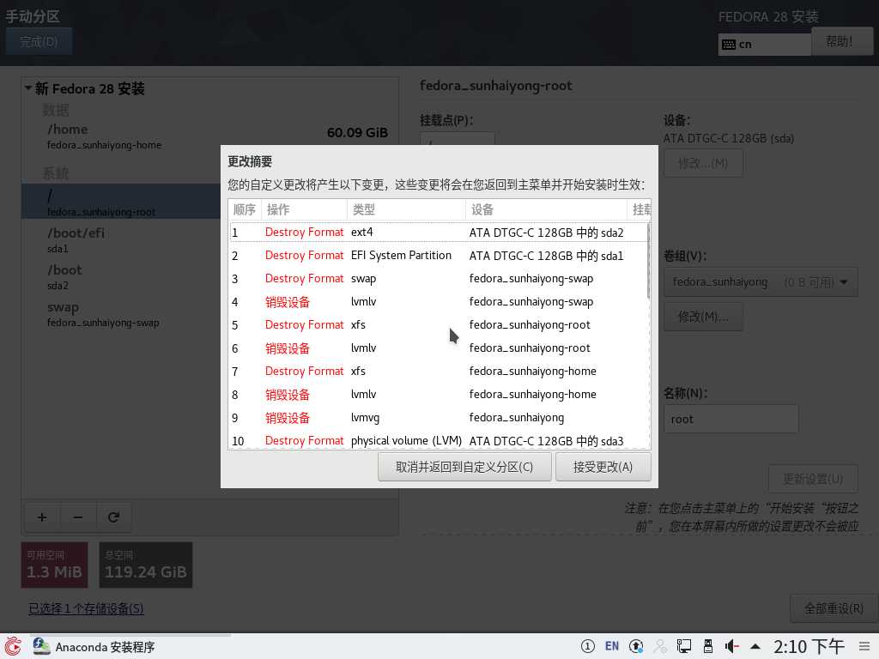Click the 接受更改(A) button

click(x=603, y=467)
